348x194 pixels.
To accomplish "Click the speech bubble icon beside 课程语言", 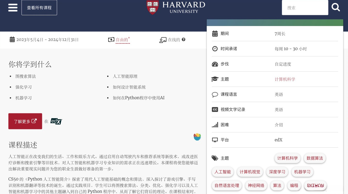I will pos(215,94).
